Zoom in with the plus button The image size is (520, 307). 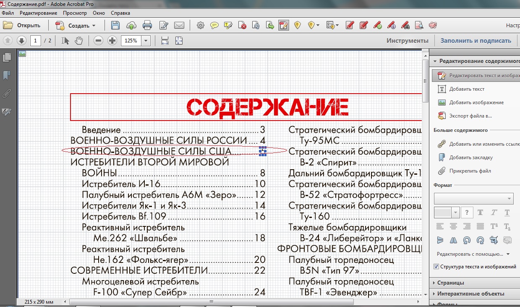coord(112,41)
